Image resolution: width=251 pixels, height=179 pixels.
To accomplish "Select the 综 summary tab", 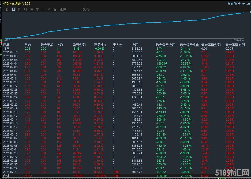I will [8, 9].
